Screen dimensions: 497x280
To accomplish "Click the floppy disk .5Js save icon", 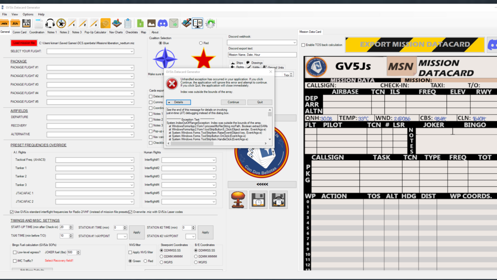I will [26, 23].
